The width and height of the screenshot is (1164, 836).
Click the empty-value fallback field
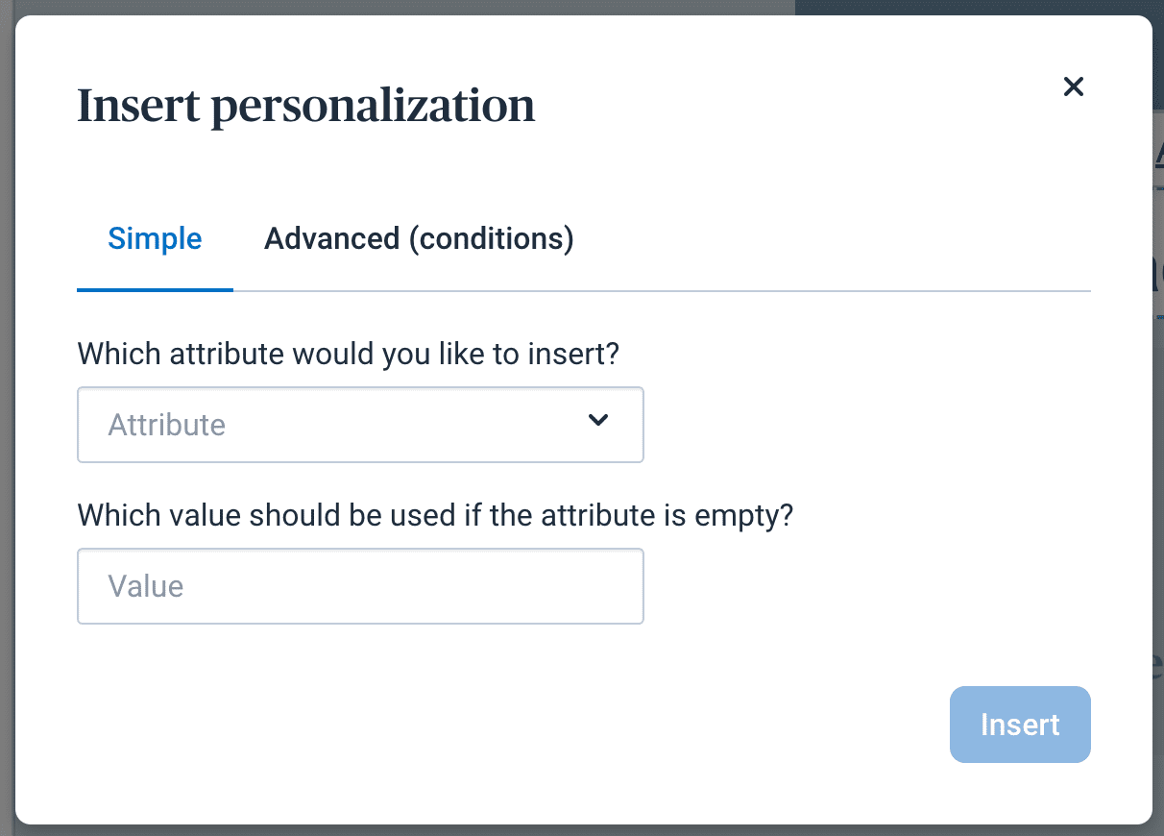click(360, 586)
